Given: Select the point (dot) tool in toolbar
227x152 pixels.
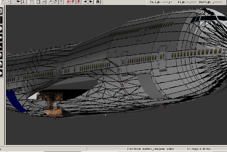Looking at the screenshot, I should (9, 2).
